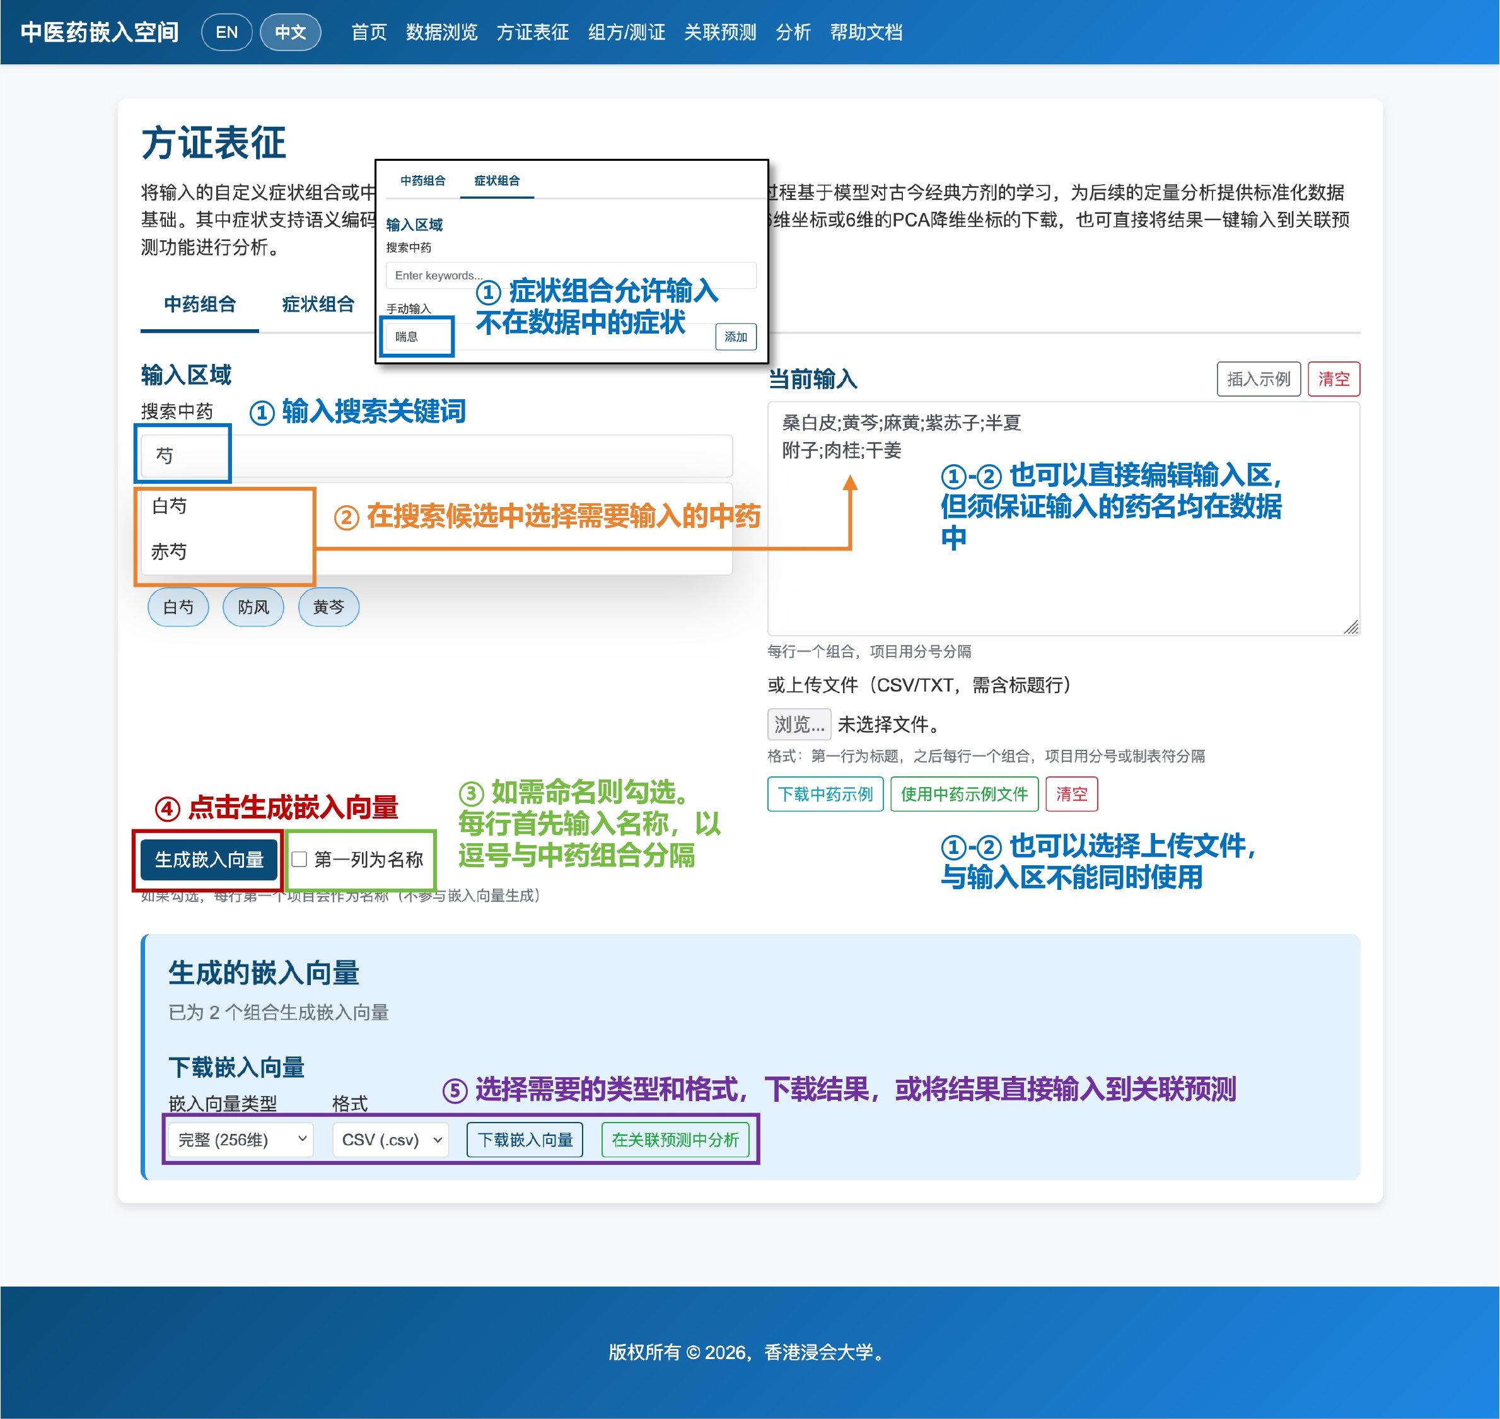
Task: Switch language to 中文
Action: click(290, 33)
